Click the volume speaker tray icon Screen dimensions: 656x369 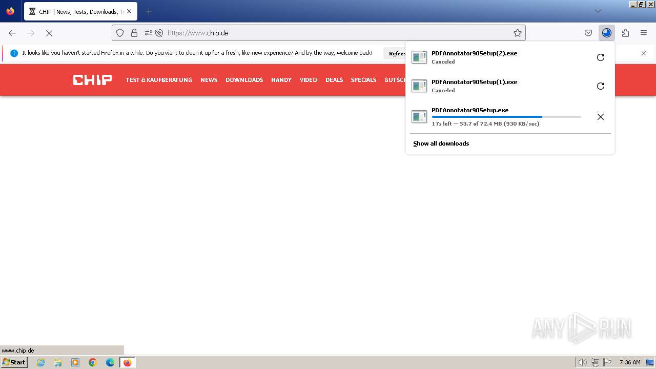[582, 362]
